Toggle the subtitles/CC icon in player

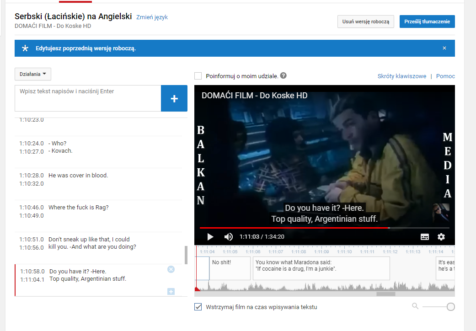click(425, 237)
